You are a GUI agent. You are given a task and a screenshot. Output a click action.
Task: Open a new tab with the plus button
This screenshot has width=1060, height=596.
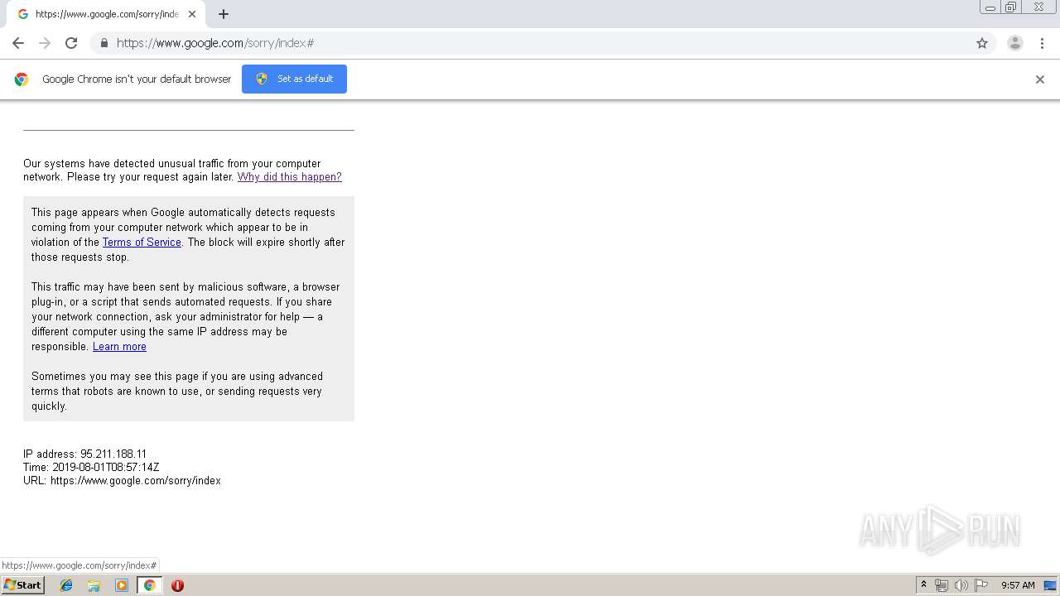224,14
